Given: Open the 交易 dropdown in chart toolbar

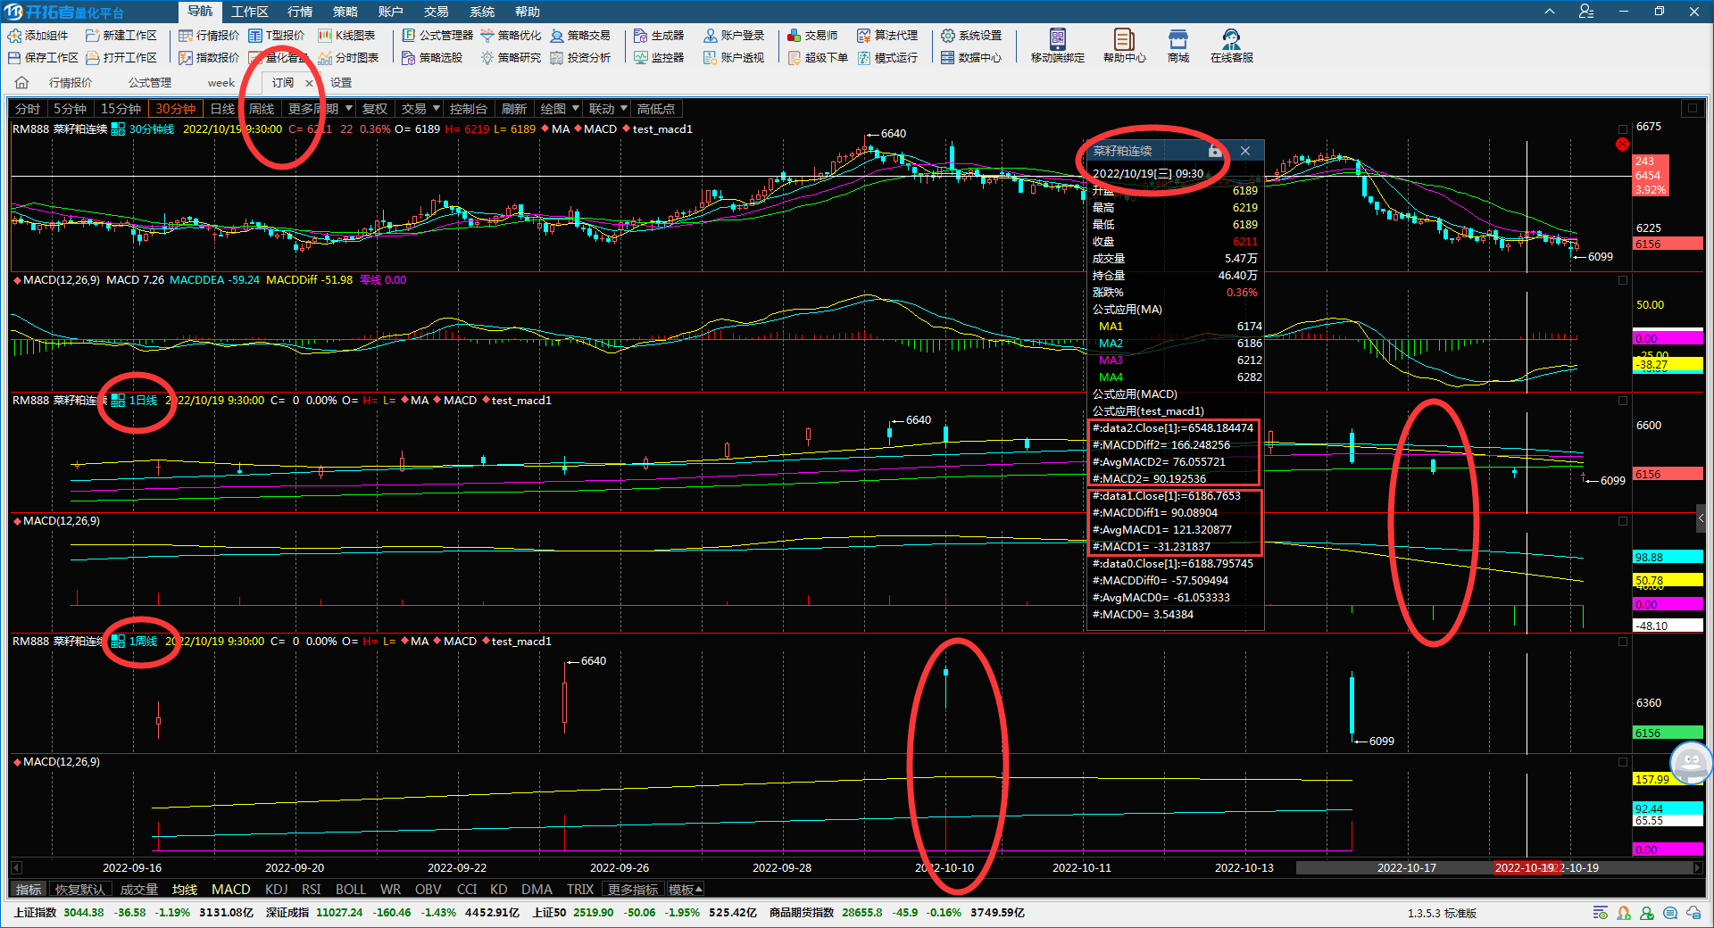Looking at the screenshot, I should tap(420, 109).
